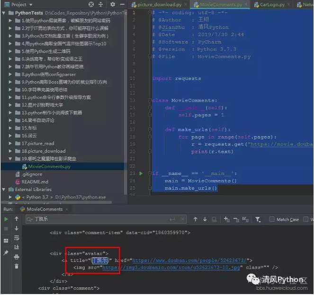Click the movie.douban URL in code

click(281, 144)
